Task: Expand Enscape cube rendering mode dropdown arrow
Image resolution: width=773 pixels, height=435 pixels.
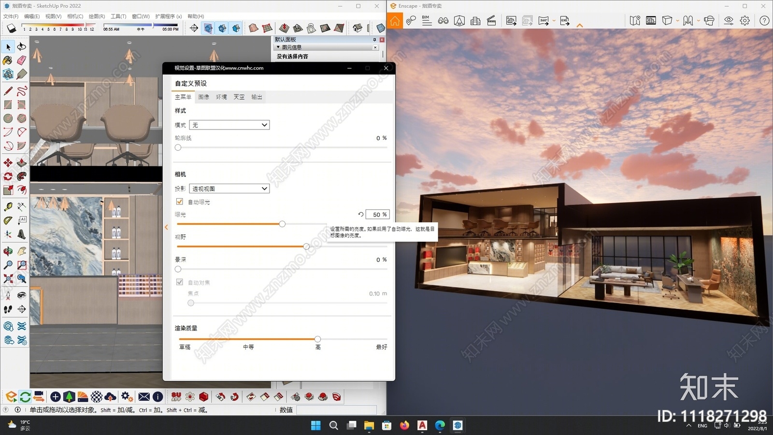Action: tap(677, 21)
